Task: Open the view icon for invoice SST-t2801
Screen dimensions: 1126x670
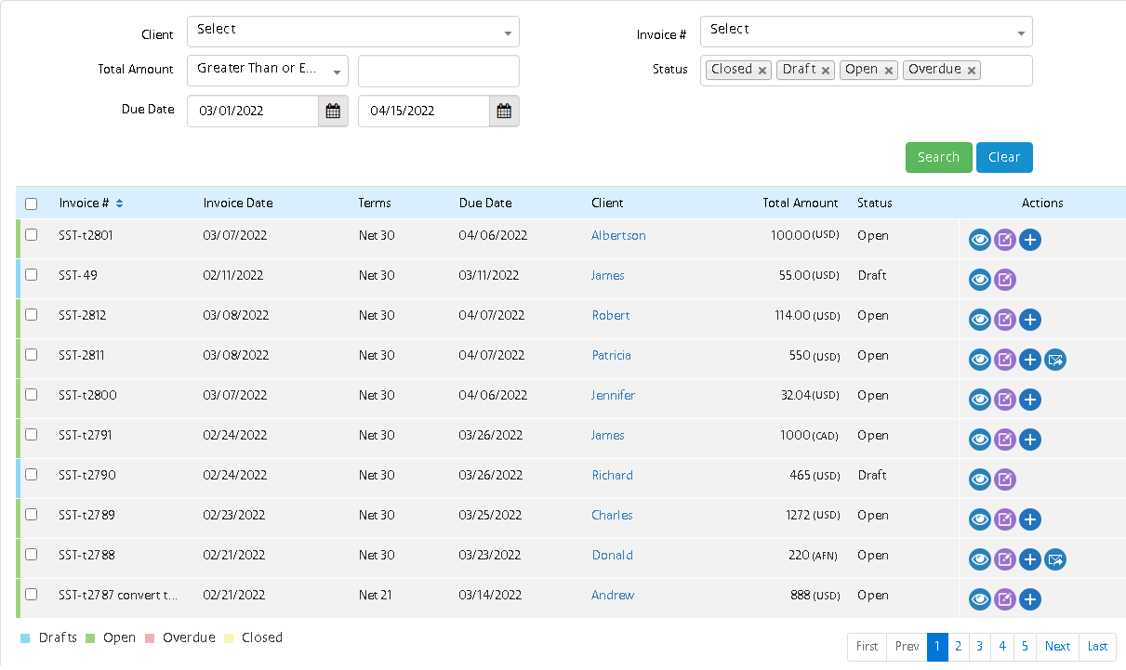Action: tap(979, 240)
